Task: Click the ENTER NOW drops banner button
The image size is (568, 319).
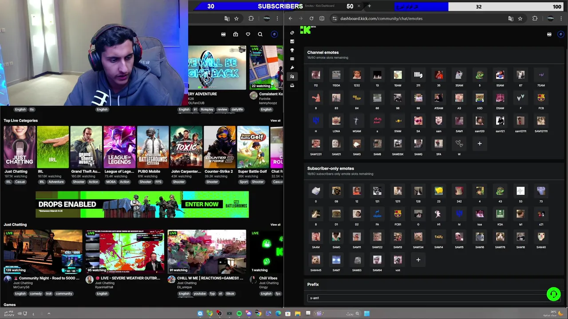Action: pyautogui.click(x=201, y=204)
